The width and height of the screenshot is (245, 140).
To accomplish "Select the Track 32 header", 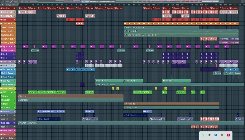I will pyautogui.click(x=8, y=127).
